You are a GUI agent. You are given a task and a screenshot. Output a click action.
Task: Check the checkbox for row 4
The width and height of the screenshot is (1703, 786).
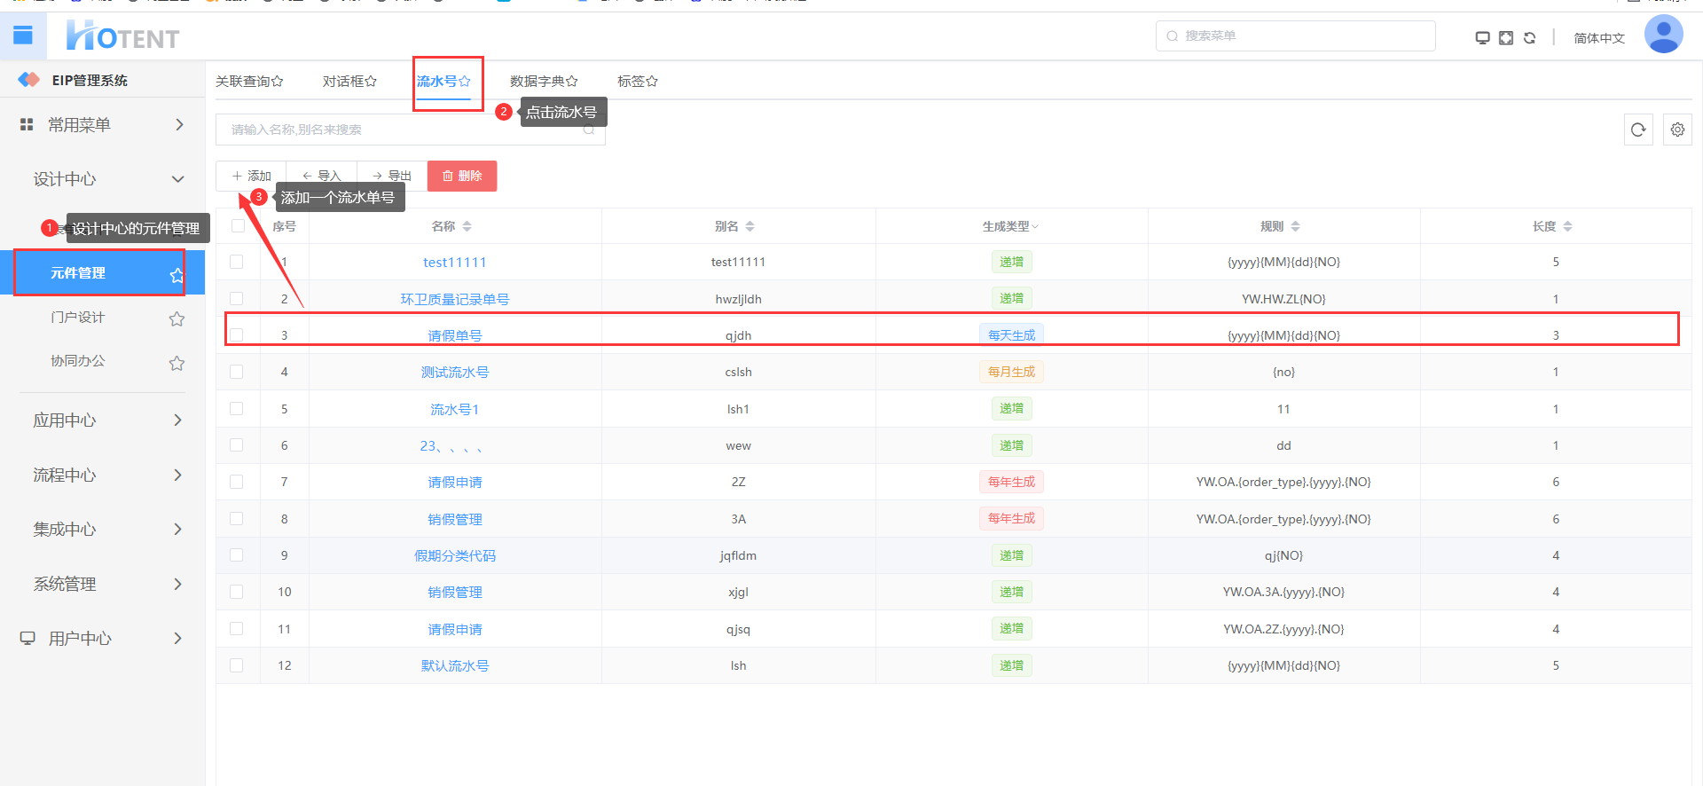(237, 372)
